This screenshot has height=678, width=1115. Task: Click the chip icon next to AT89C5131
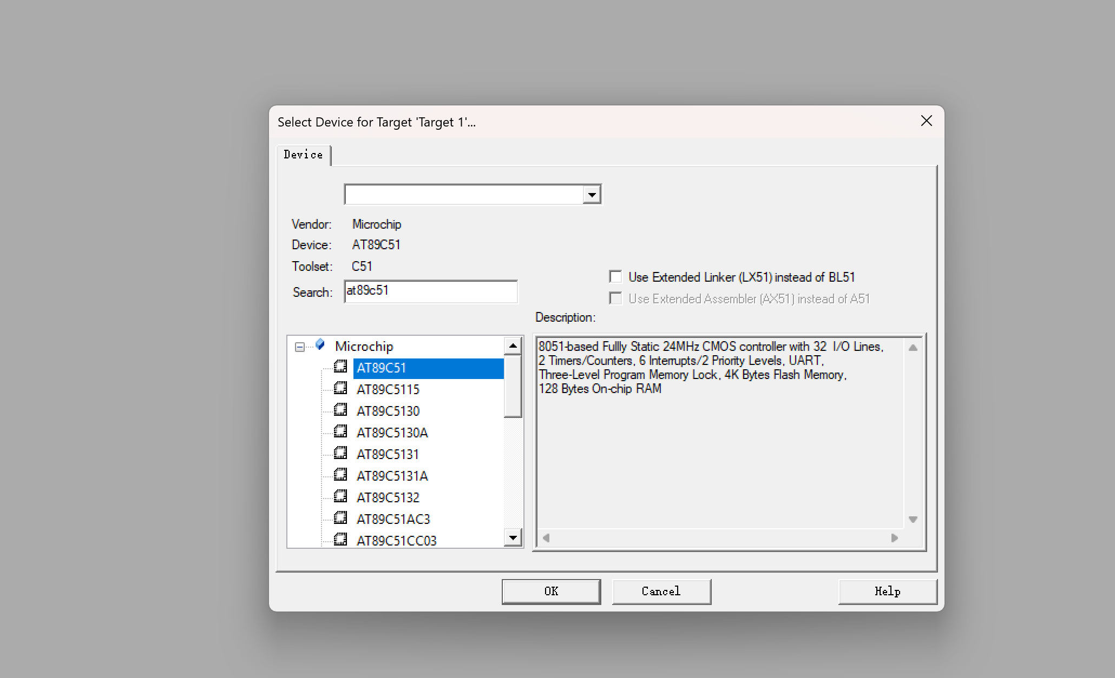(340, 453)
